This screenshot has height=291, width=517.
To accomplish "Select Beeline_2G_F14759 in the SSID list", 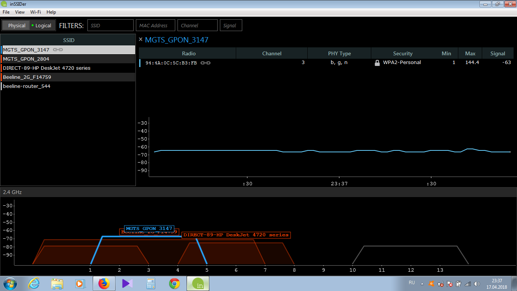I will pos(27,77).
